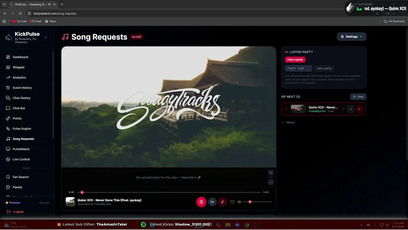The image size is (408, 230).
Task: Toggle the lyrics microphone button
Action: 222,202
